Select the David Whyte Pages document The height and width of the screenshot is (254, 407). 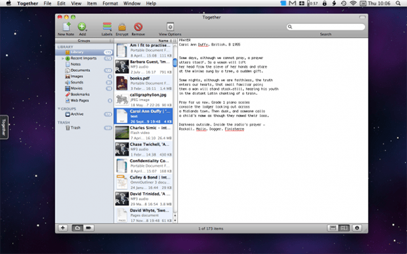(x=143, y=215)
